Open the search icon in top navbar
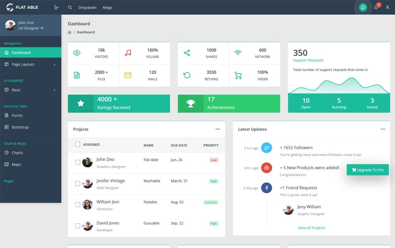 tap(70, 7)
